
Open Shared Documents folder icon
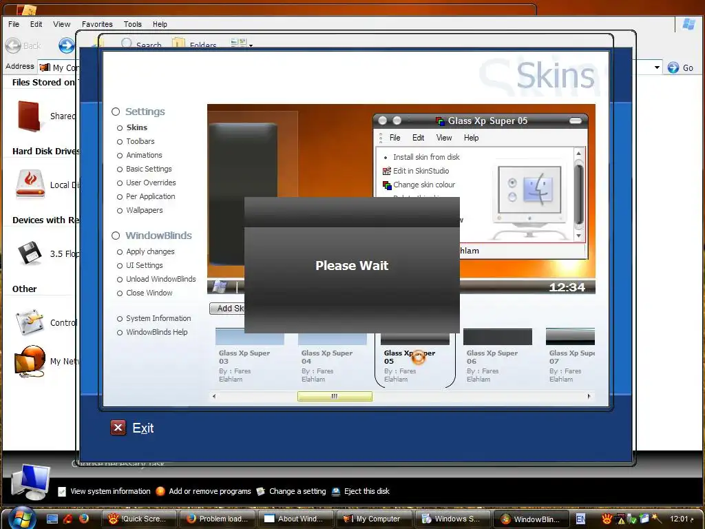click(x=29, y=116)
